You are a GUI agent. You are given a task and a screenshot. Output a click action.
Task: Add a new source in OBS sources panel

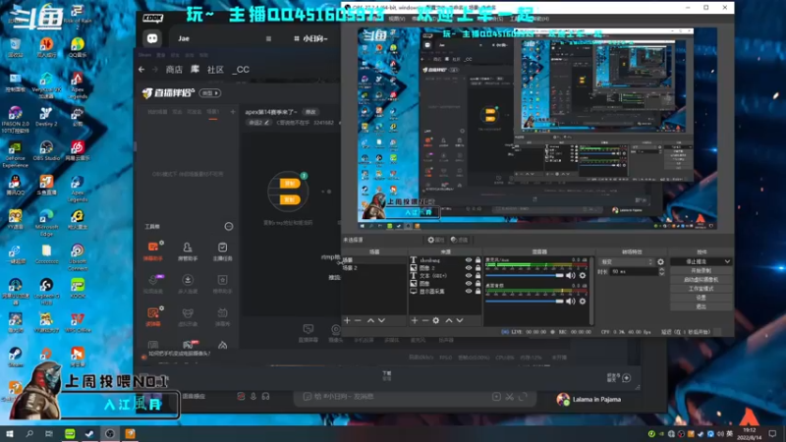[x=414, y=320]
